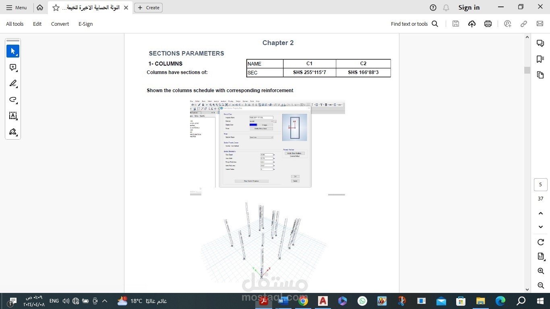550x309 pixels.
Task: Open the Bookmarks panel
Action: coord(540,59)
